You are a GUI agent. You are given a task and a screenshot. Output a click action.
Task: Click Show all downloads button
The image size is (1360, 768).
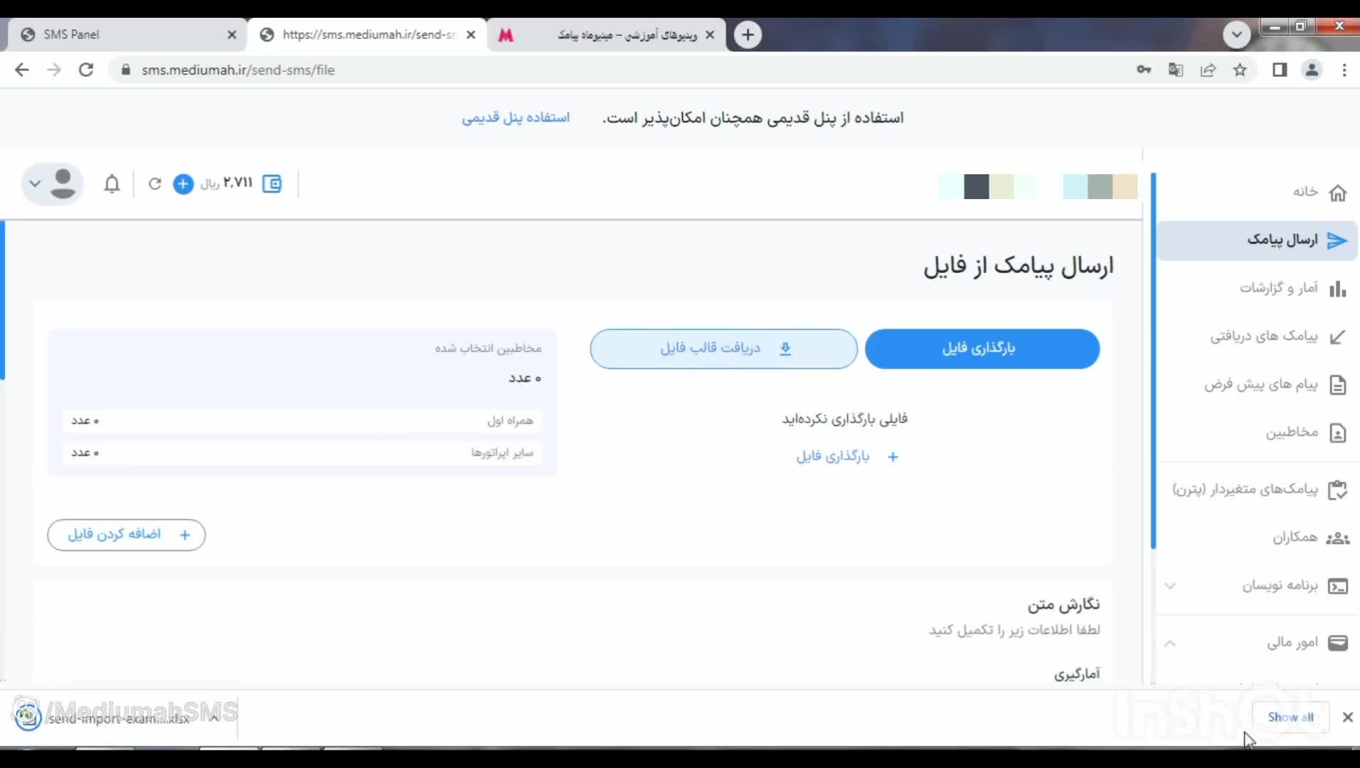point(1290,718)
